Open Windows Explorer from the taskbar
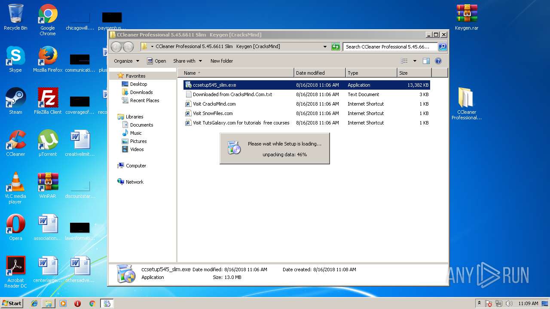The image size is (550, 309). tap(49, 303)
